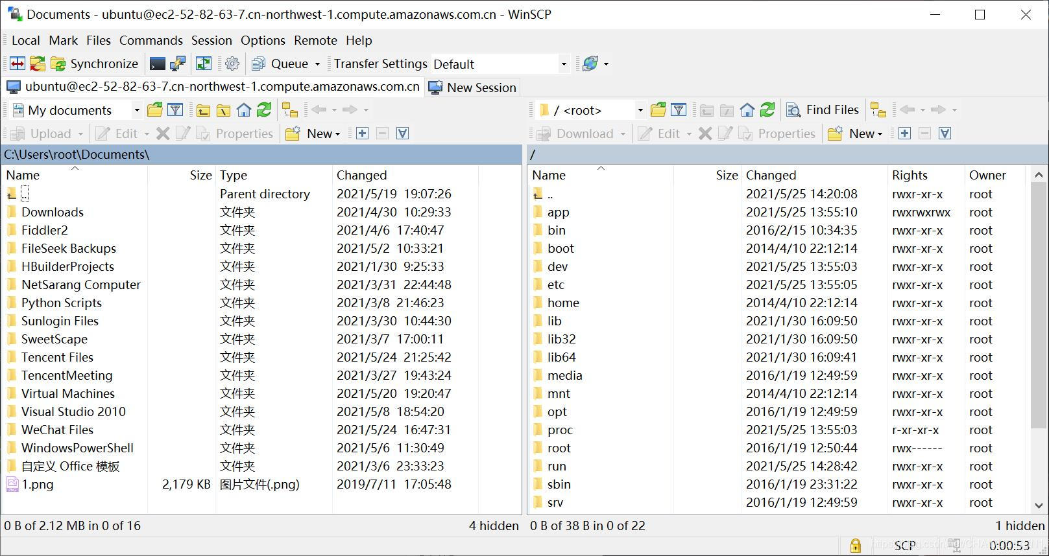
Task: Select the 1.png file
Action: [x=38, y=484]
